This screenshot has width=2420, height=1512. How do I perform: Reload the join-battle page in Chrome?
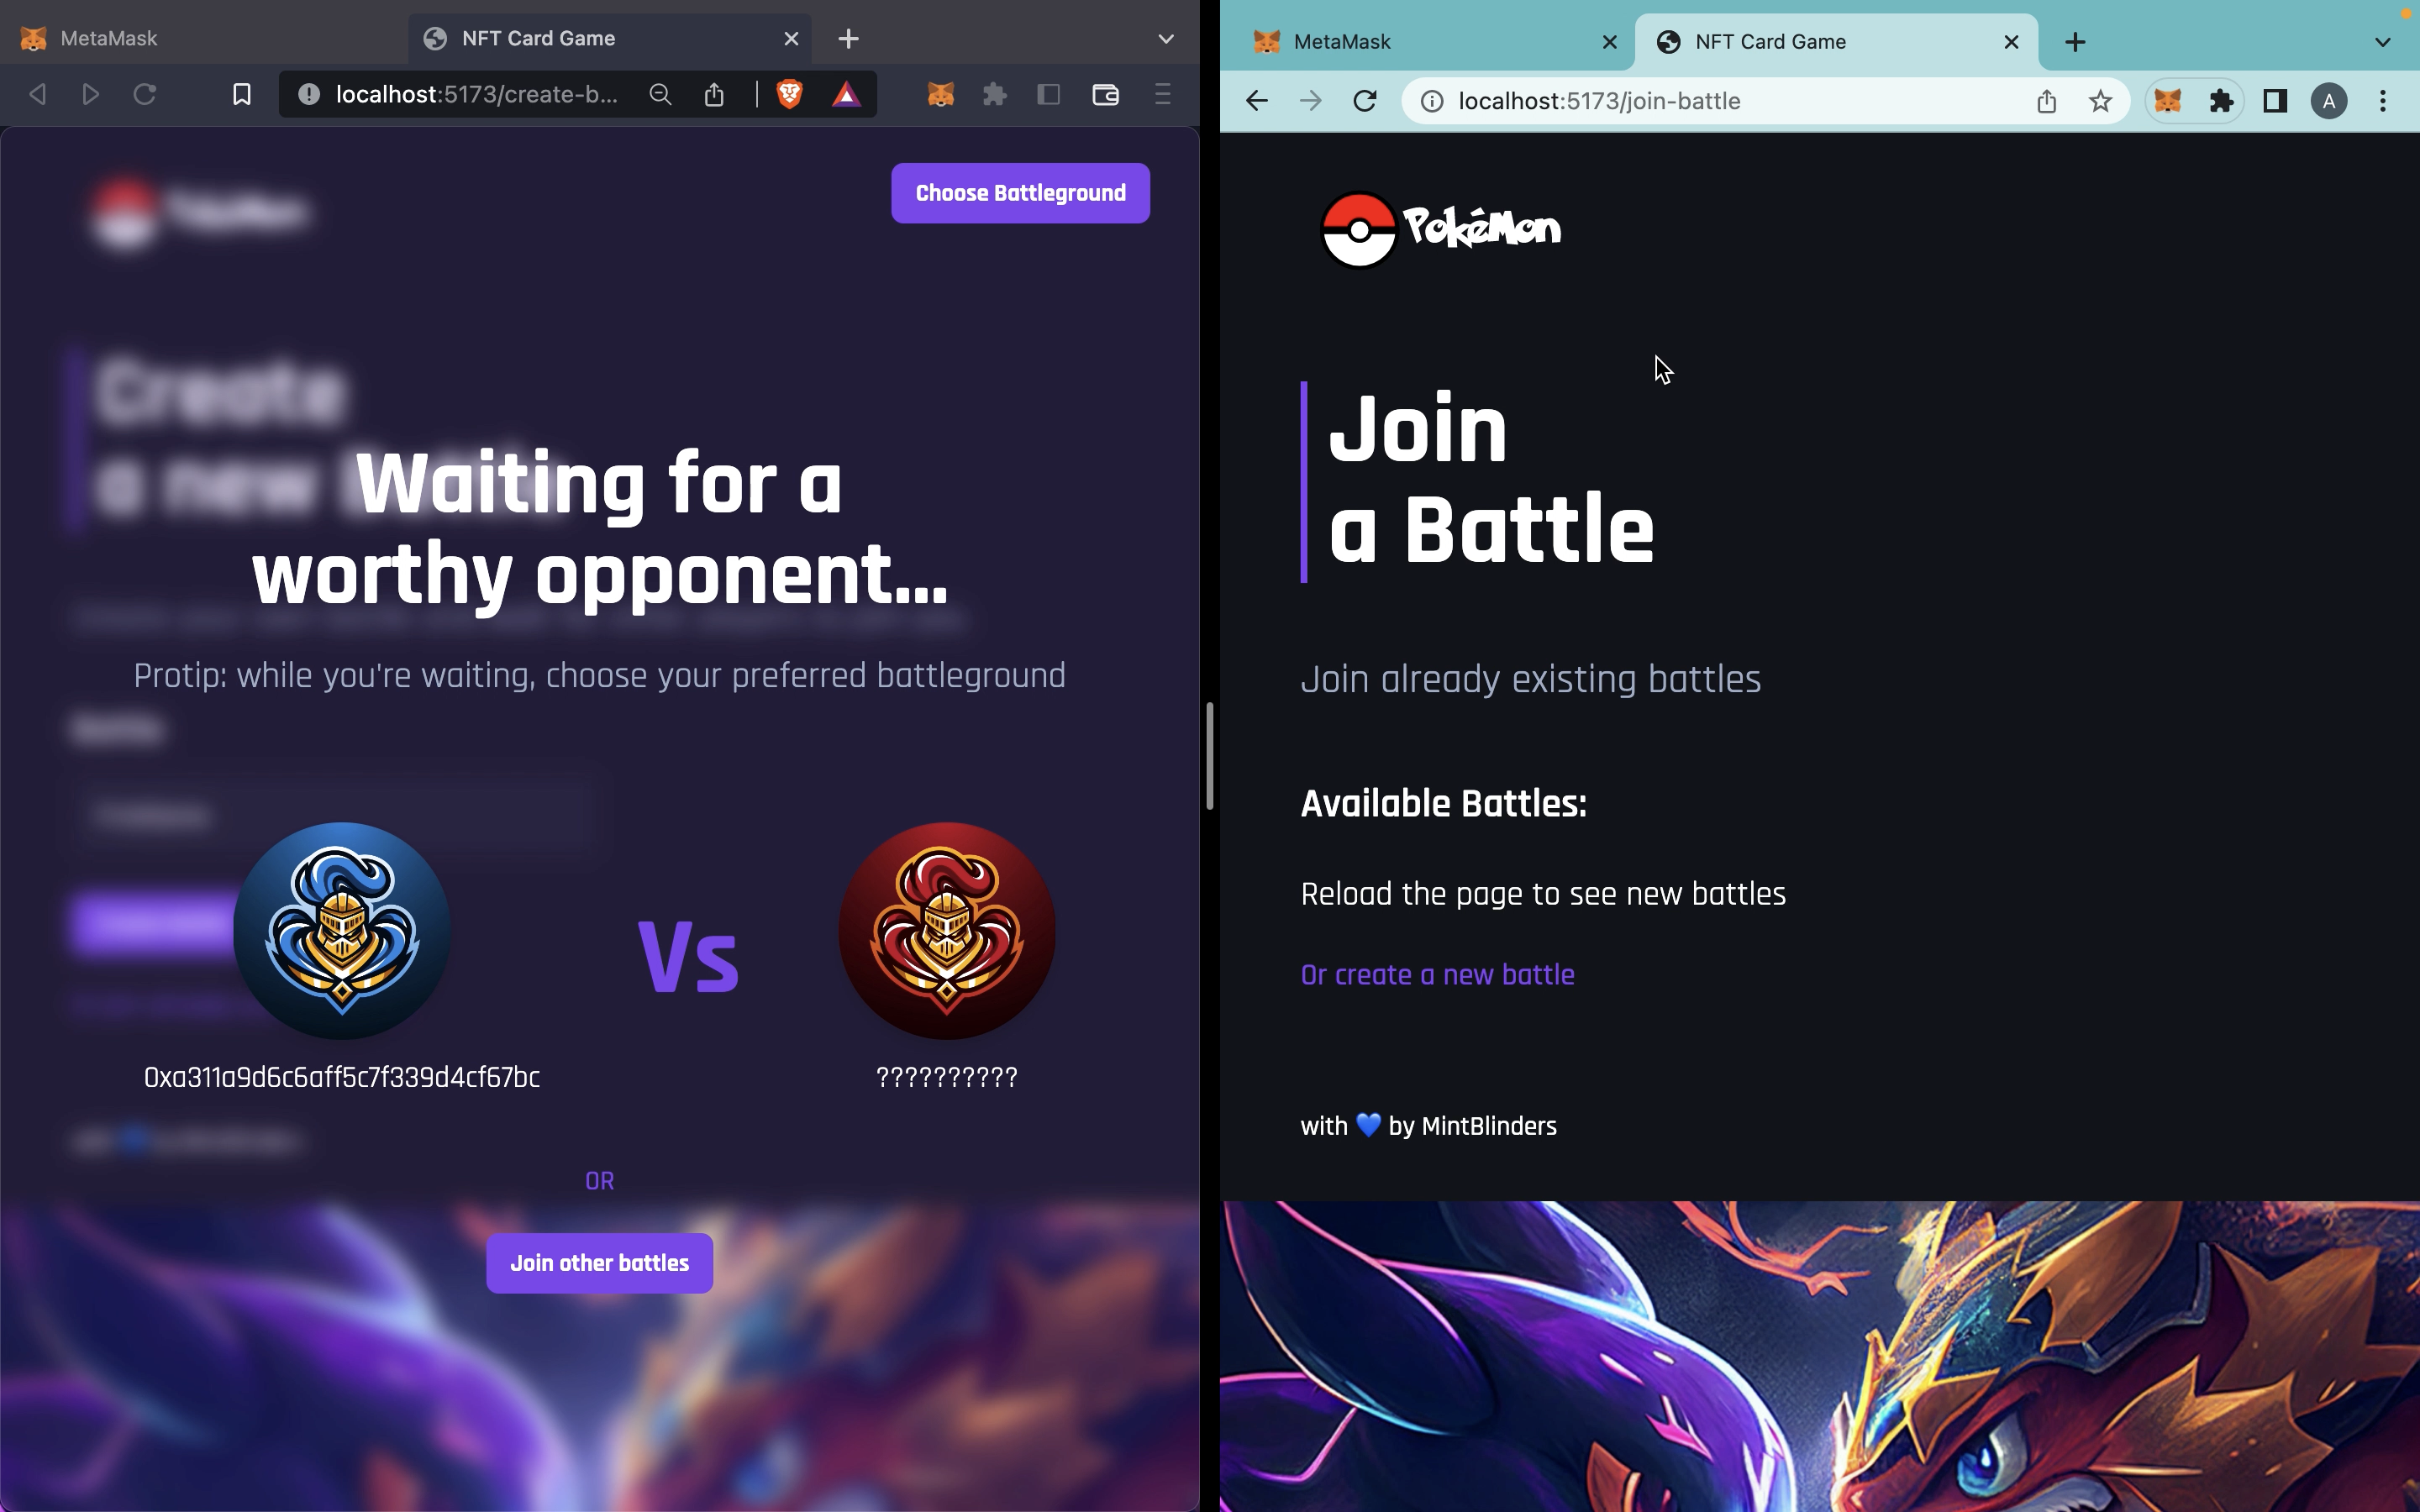pyautogui.click(x=1364, y=101)
